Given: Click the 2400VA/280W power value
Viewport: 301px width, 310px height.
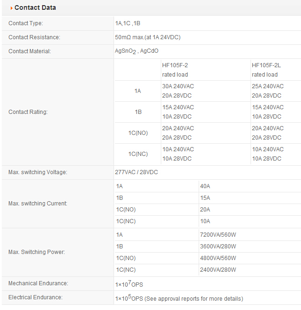Looking at the screenshot, I should click(218, 270).
